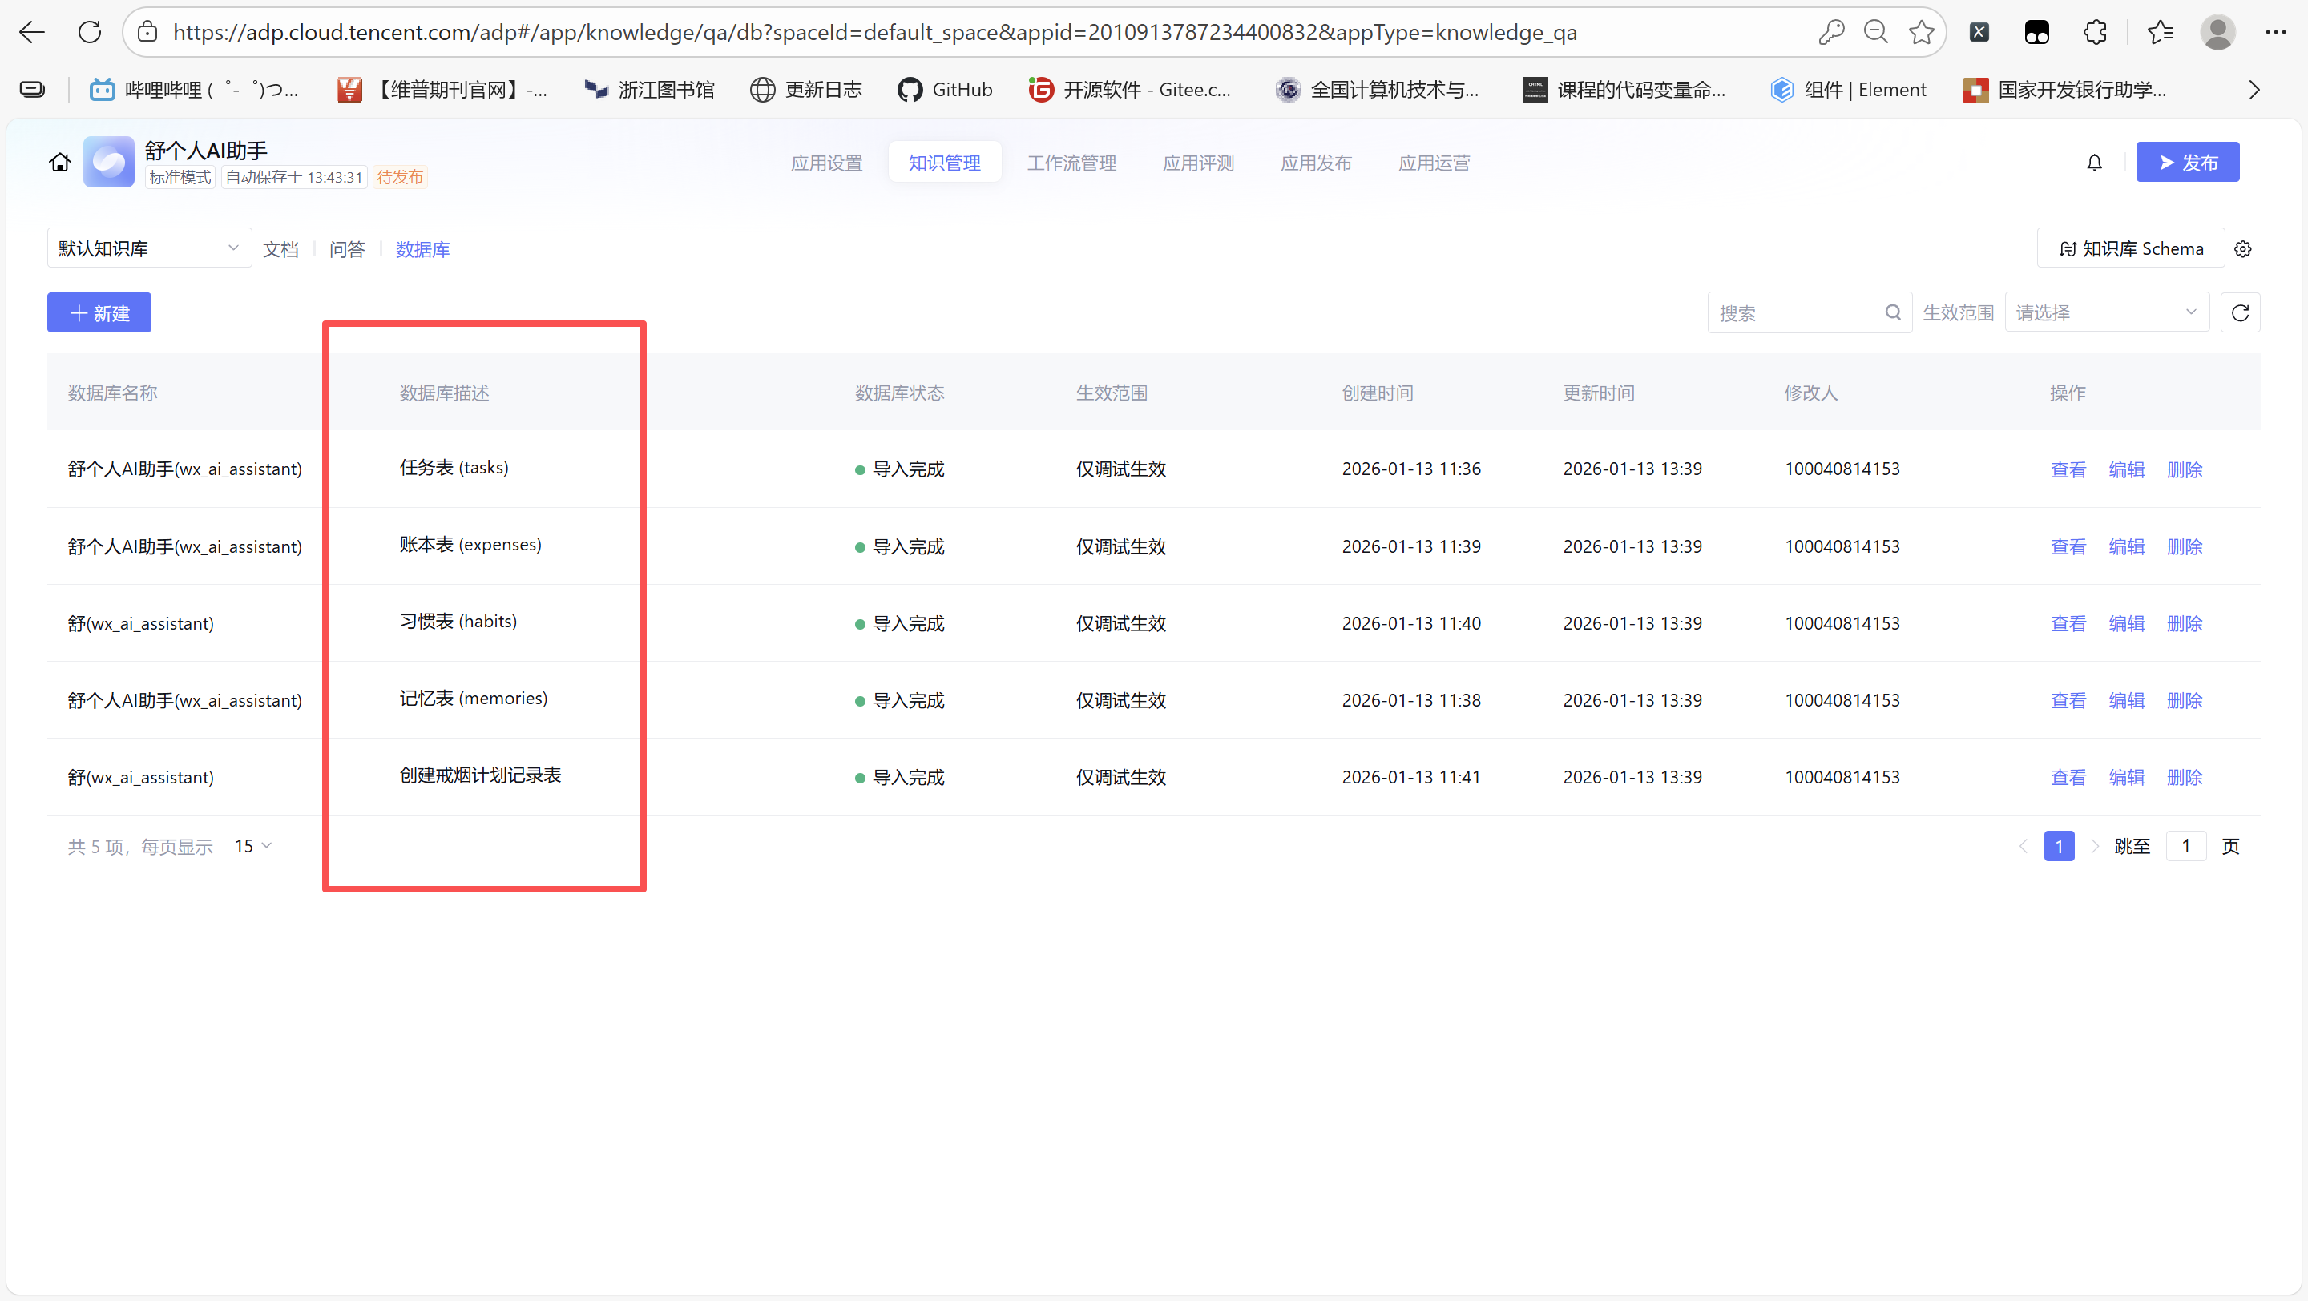Select the 文档 sub-tab

pos(280,249)
